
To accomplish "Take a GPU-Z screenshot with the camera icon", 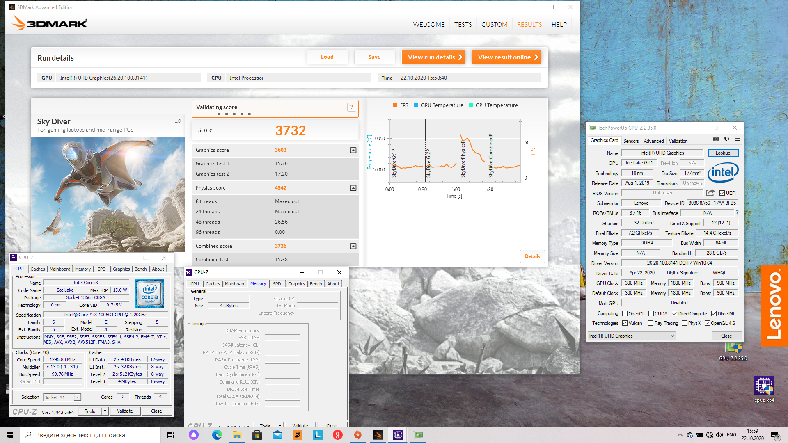I will tap(716, 139).
